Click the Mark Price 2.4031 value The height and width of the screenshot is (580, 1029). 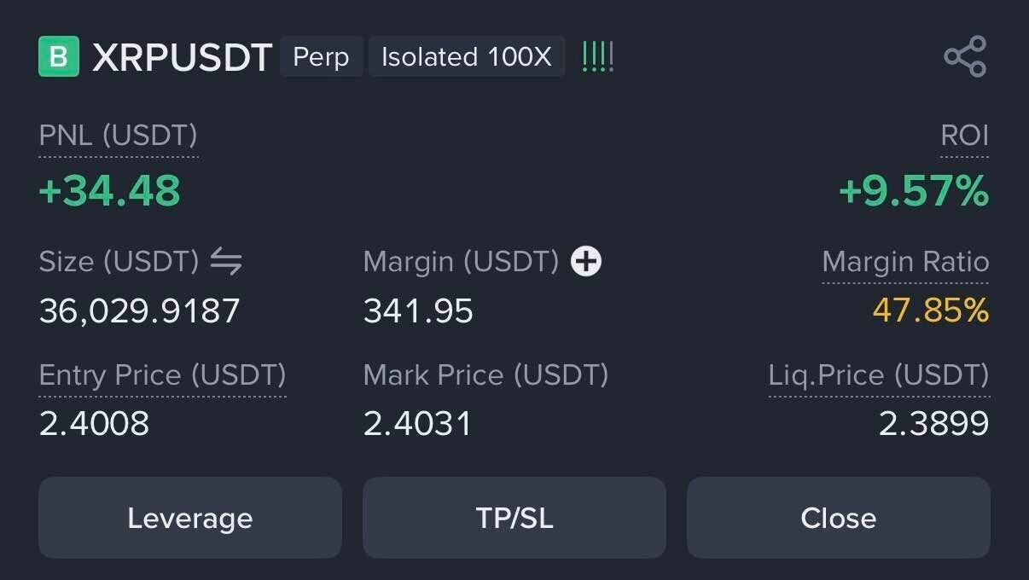(417, 423)
